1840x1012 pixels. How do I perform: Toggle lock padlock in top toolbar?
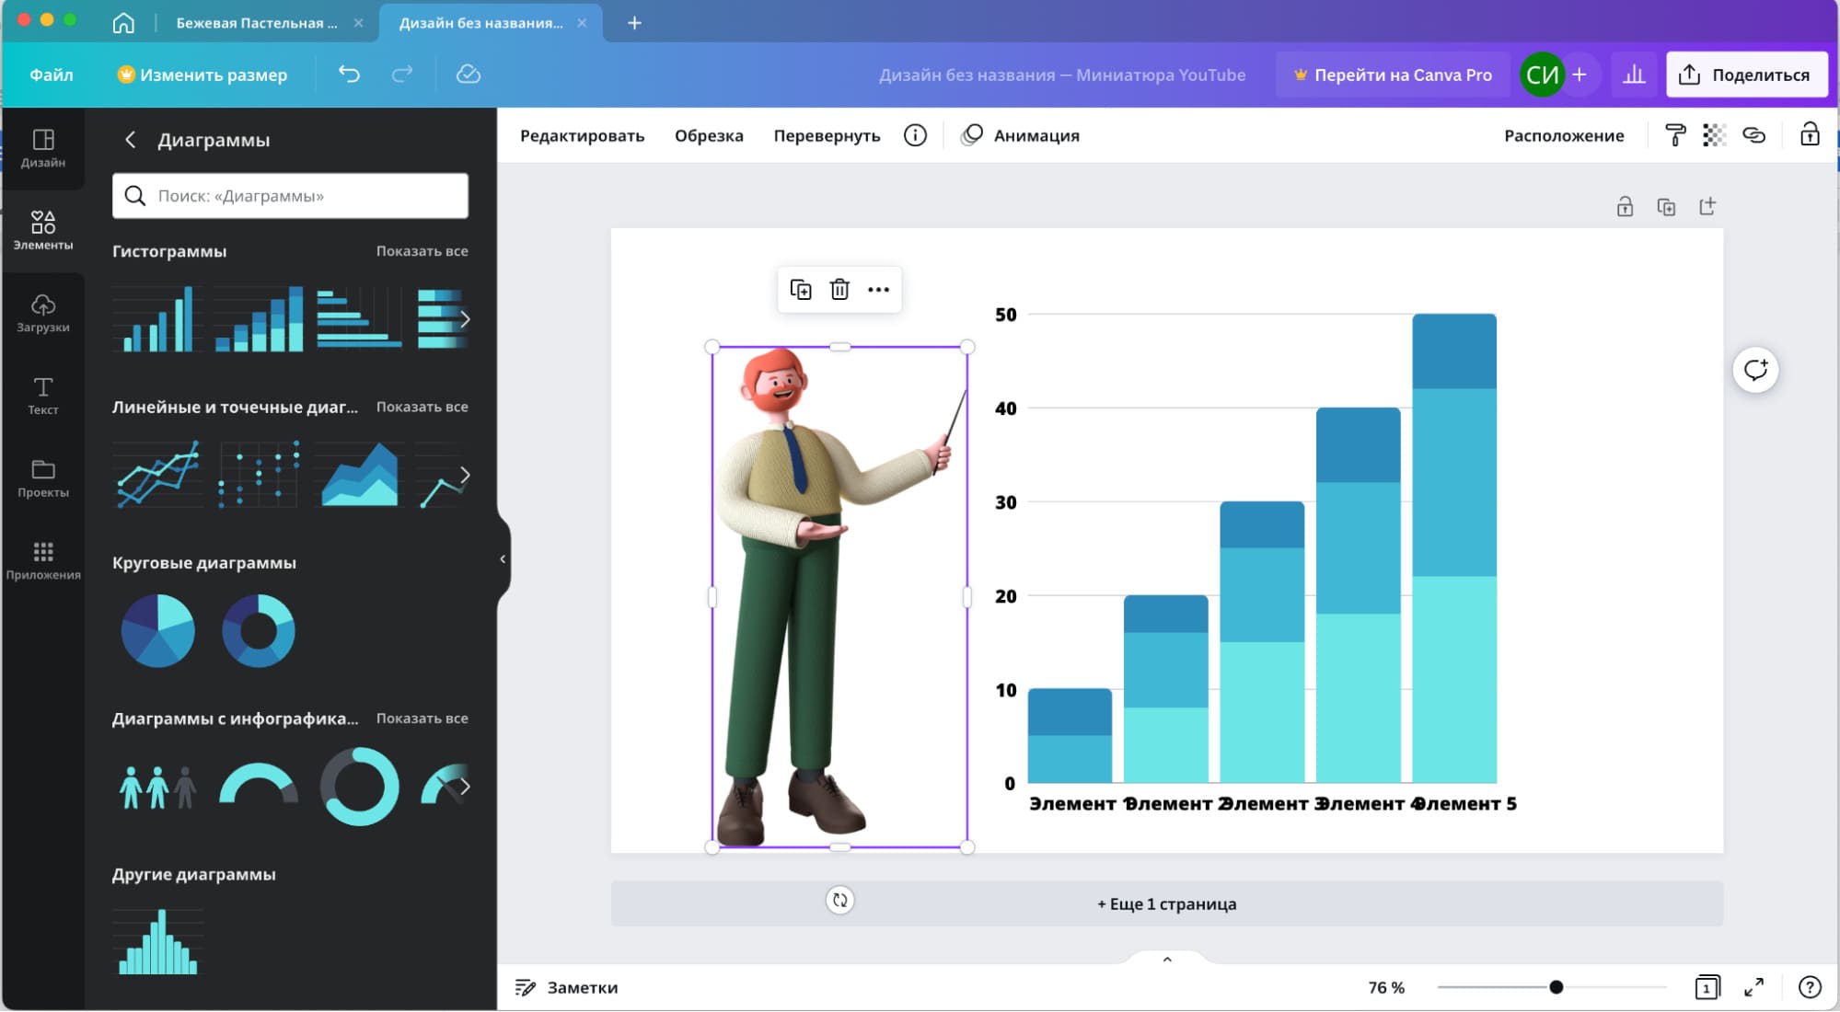tap(1810, 135)
